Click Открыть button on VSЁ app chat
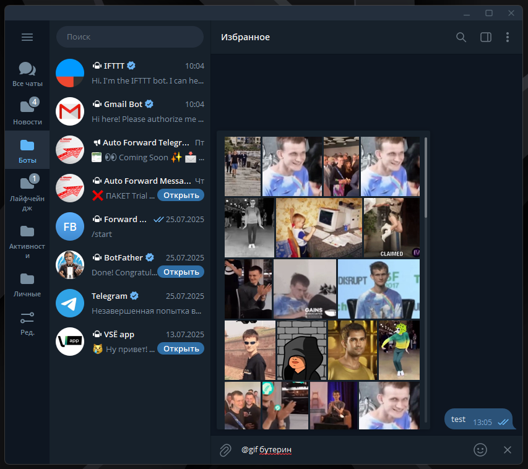The height and width of the screenshot is (469, 528). point(181,349)
